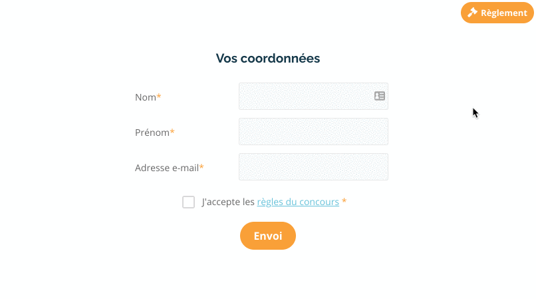Click the orange asterisk beside Prénom

click(x=172, y=132)
